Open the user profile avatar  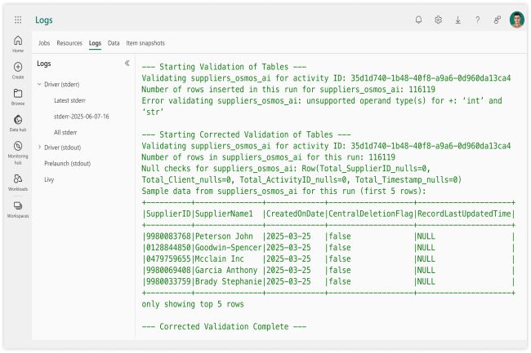click(x=516, y=20)
